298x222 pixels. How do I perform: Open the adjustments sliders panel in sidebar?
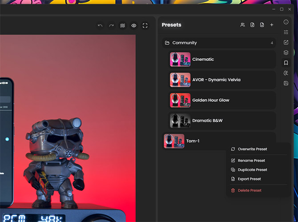point(286,32)
